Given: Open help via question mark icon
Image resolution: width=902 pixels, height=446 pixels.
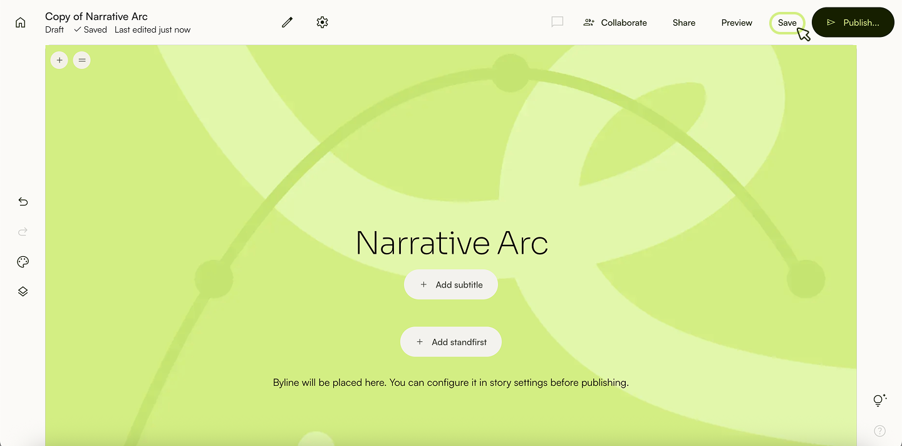Looking at the screenshot, I should (x=880, y=430).
